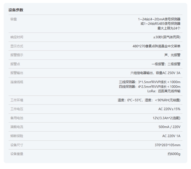
Task: Select the 六组继电器输出 relay output value
Action: [155, 73]
